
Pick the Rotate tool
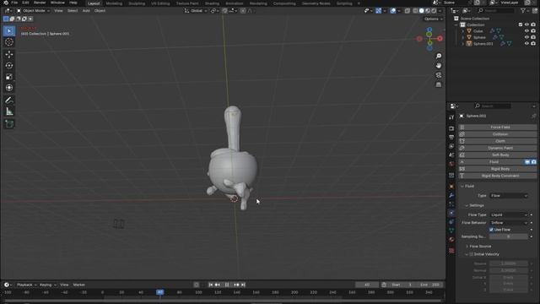(9, 66)
